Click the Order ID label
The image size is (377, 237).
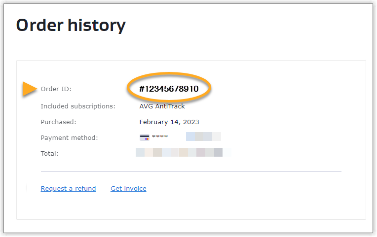coord(56,89)
